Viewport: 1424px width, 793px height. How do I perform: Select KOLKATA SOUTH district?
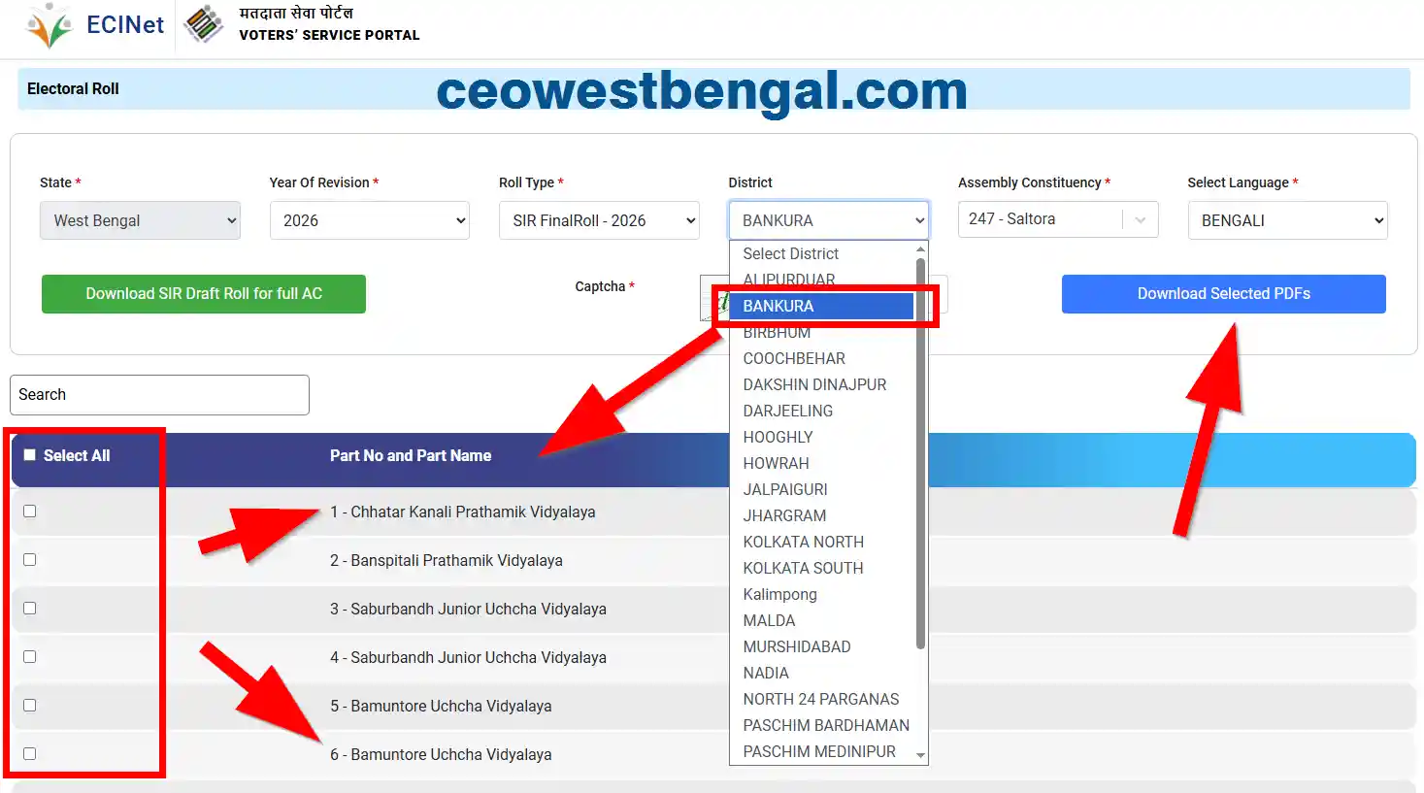(822, 568)
